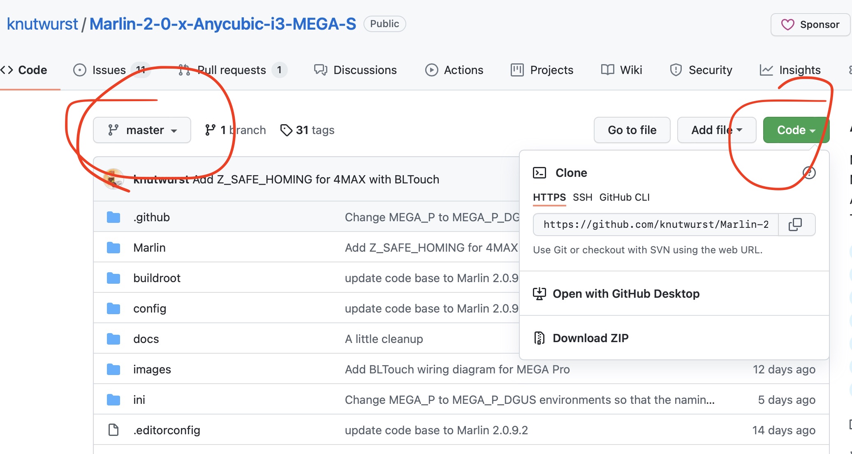Click the Discussions speech bubble icon
852x454 pixels.
tap(321, 70)
